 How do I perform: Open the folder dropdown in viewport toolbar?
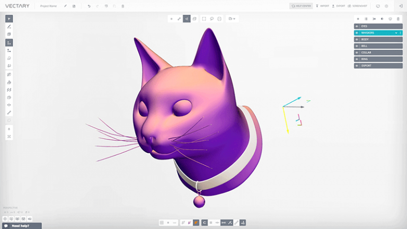point(232,19)
